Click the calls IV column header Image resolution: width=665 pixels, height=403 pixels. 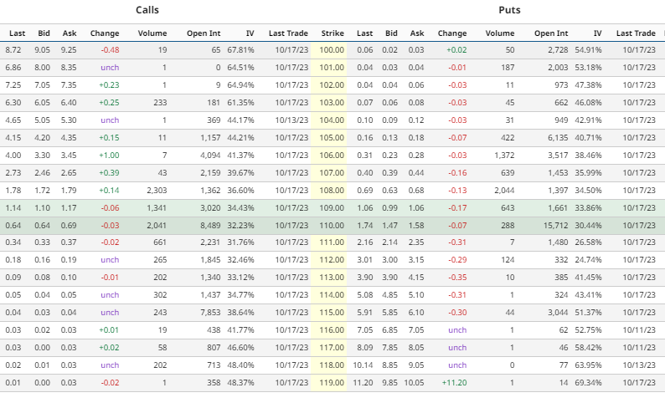pos(250,33)
